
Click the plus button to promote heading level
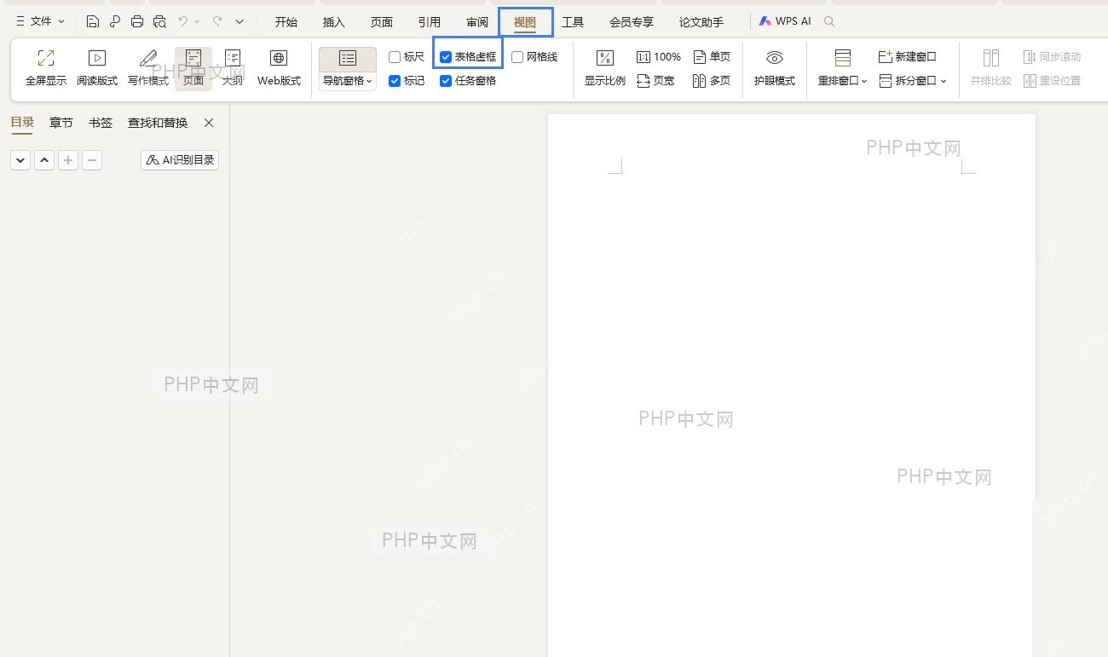tap(68, 159)
